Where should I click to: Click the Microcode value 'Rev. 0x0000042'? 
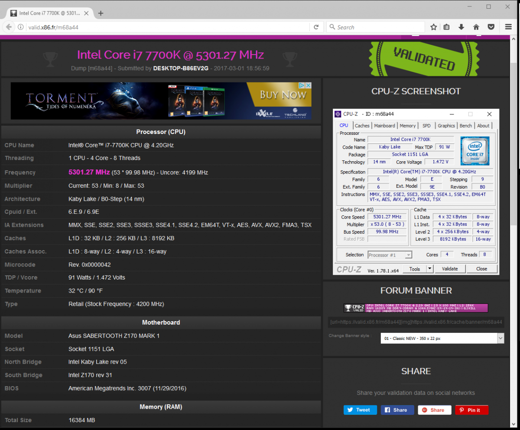(x=90, y=265)
